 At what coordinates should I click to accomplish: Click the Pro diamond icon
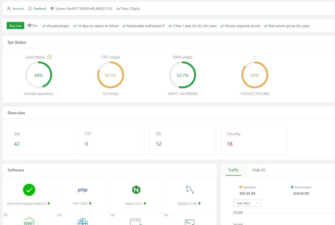tap(30, 26)
